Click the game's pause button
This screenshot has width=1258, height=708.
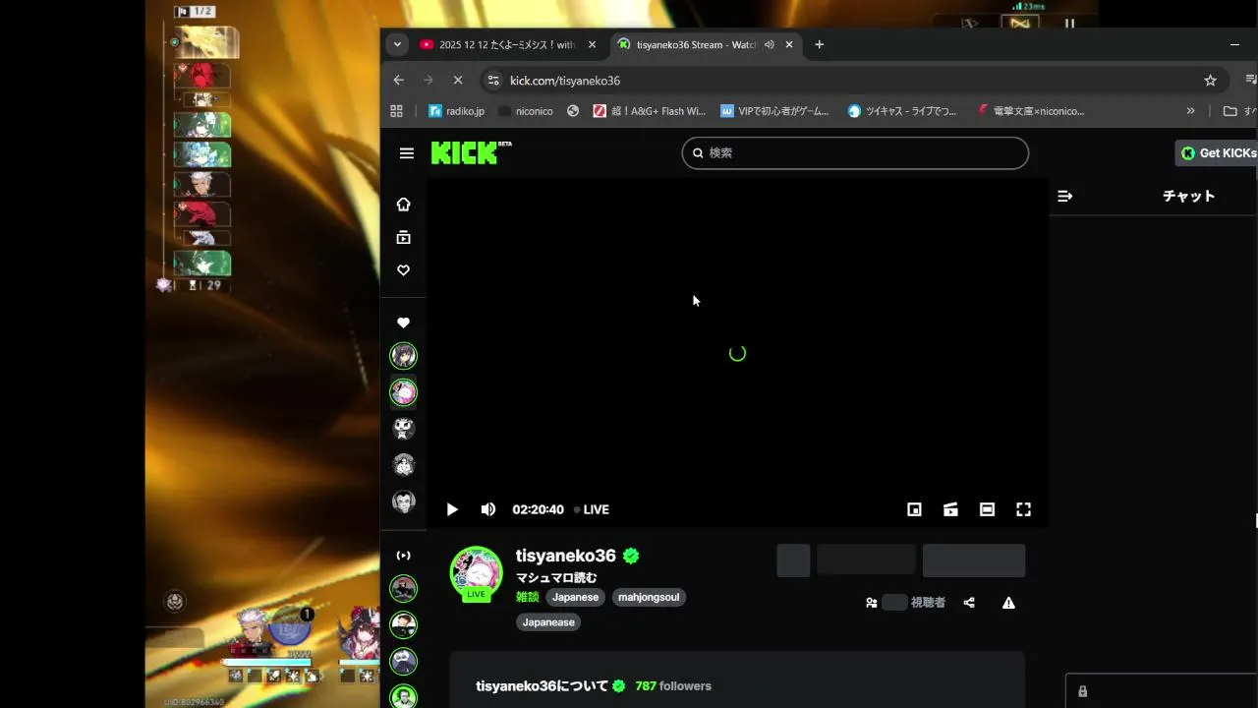[x=1069, y=24]
